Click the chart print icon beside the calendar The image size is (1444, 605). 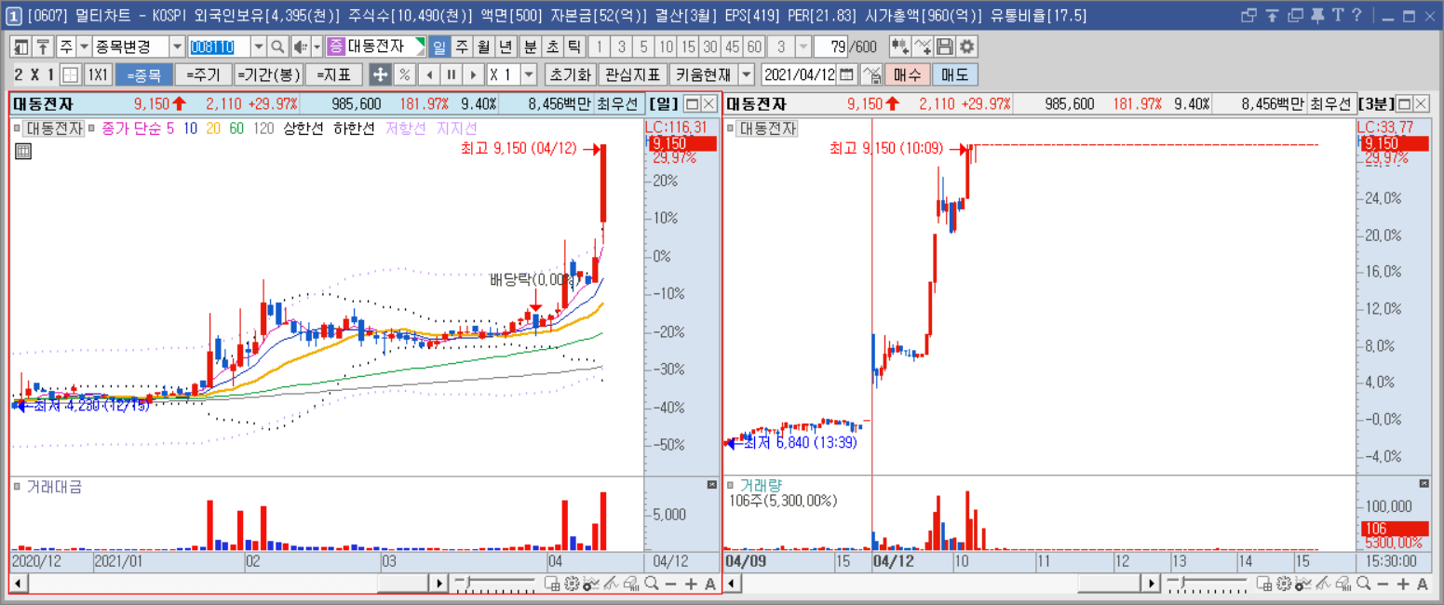click(871, 74)
